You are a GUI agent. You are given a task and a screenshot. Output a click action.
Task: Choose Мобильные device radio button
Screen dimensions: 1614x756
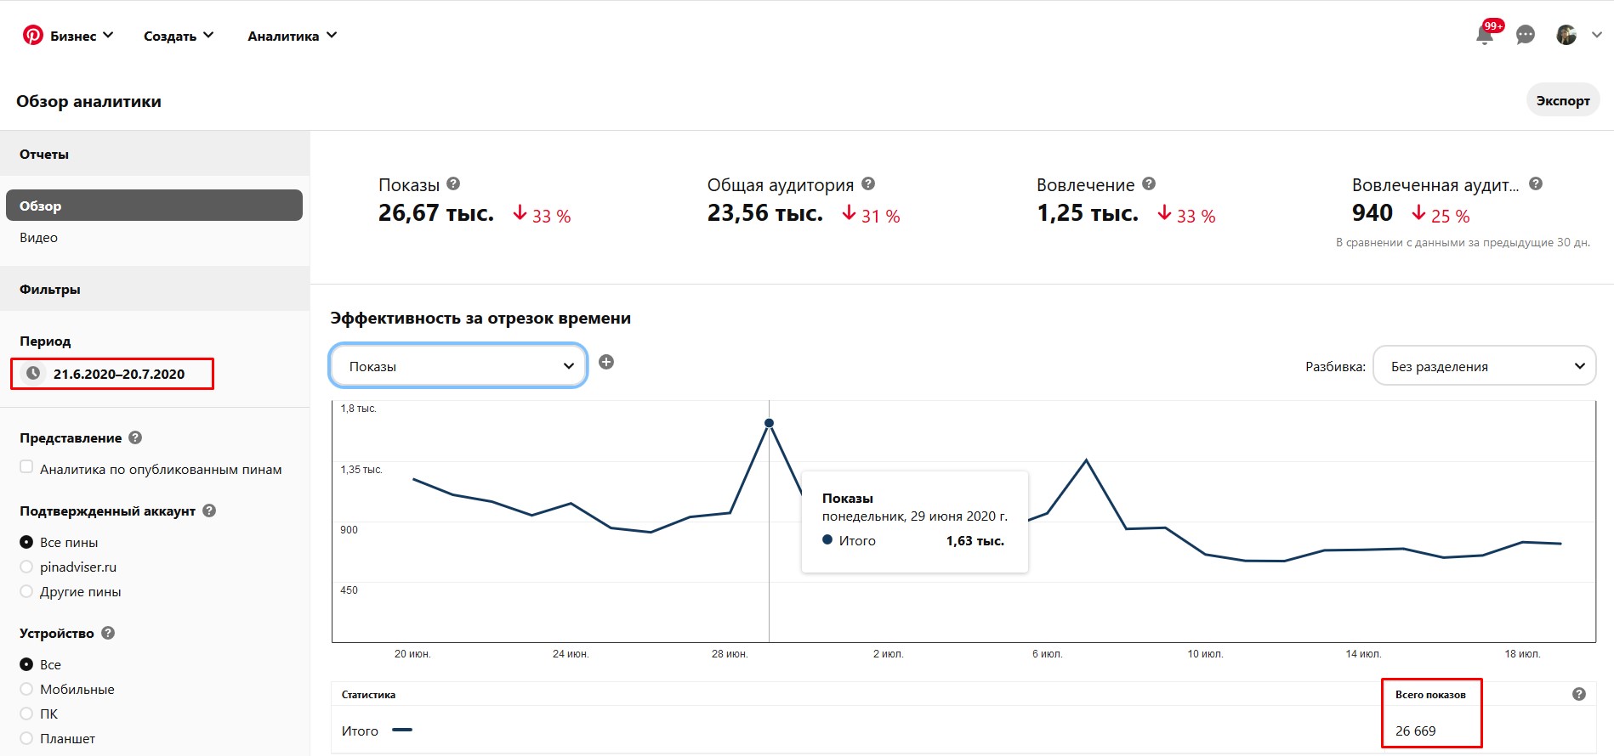coord(26,689)
